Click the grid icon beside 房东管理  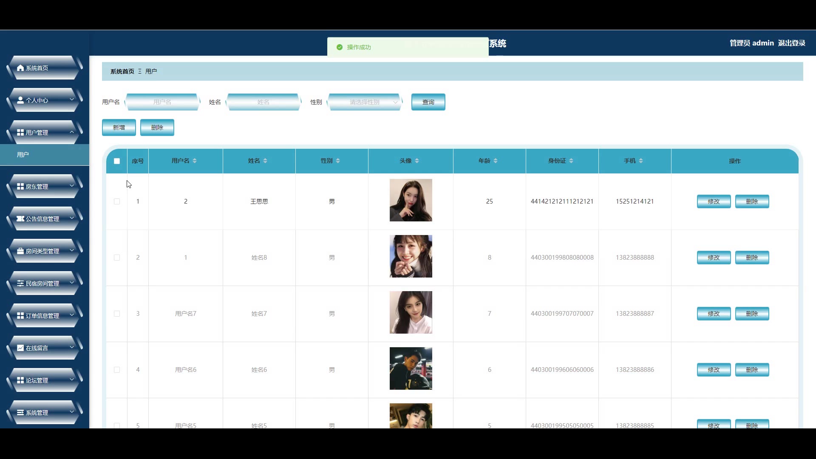coord(20,187)
